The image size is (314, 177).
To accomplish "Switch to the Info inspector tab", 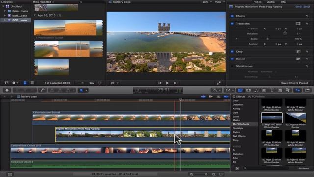I will tap(283, 2).
